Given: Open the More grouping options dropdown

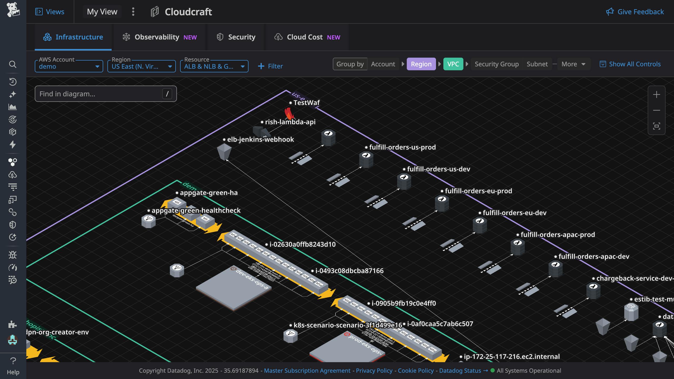Looking at the screenshot, I should [x=573, y=64].
